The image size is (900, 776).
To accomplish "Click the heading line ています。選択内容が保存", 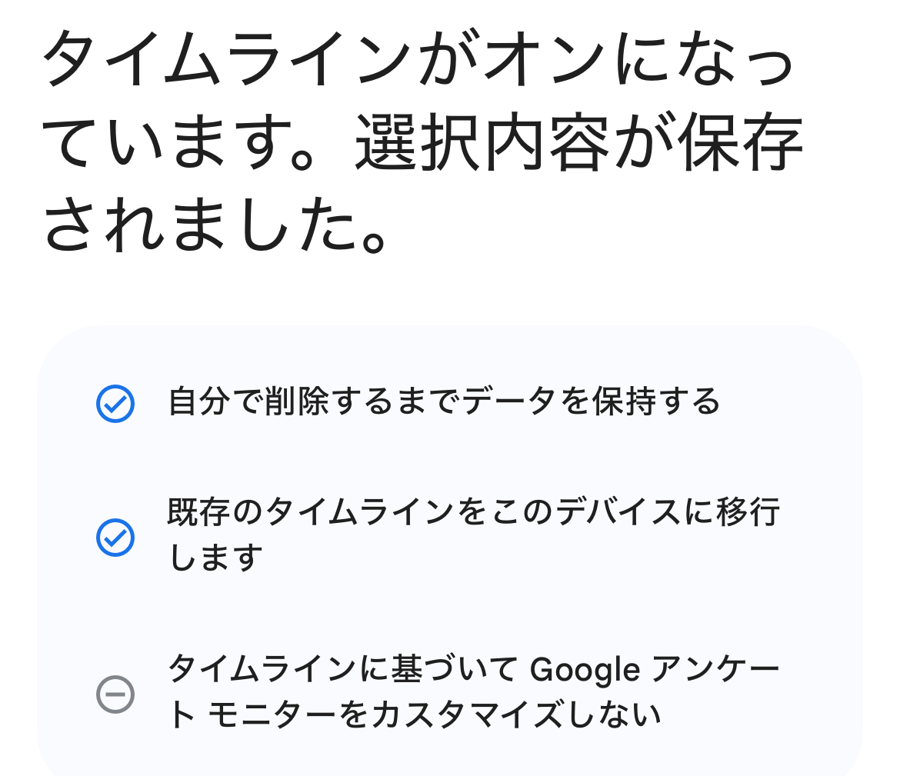I will coord(422,145).
